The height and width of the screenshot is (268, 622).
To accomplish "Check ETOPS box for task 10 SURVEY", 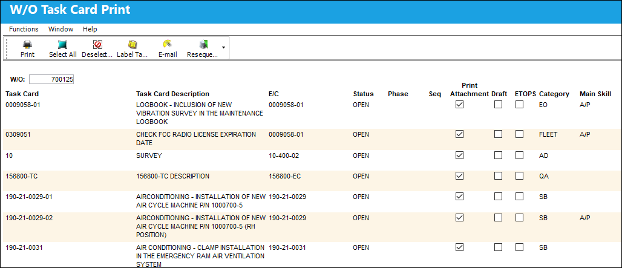I will point(519,155).
